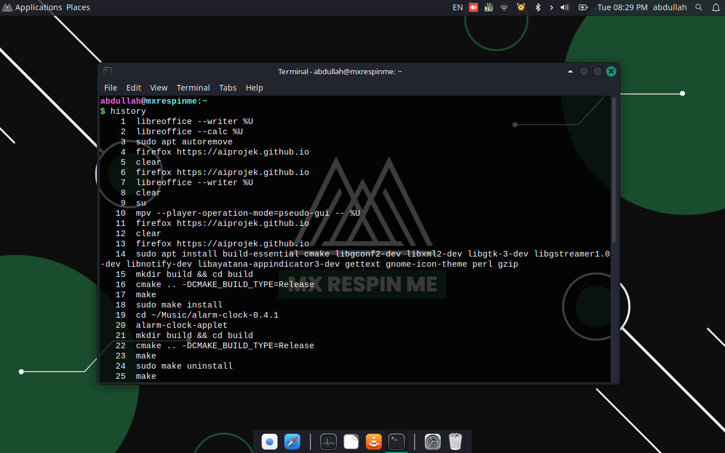Click the red AnyDesk tray icon
The image size is (725, 453).
[x=474, y=7]
